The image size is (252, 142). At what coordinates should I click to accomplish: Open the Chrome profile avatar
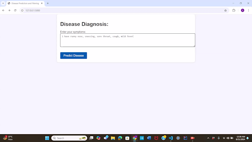(x=242, y=10)
